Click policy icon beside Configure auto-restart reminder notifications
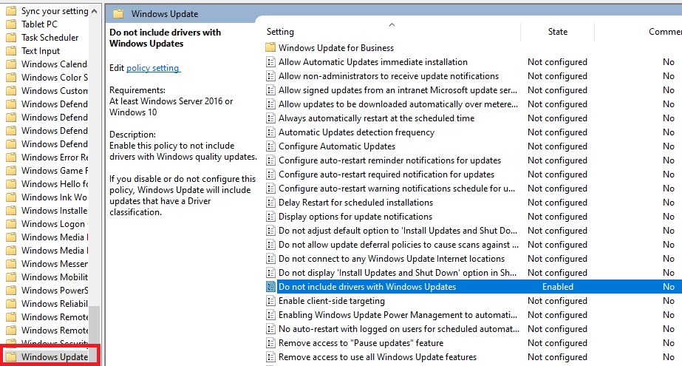 [x=270, y=160]
